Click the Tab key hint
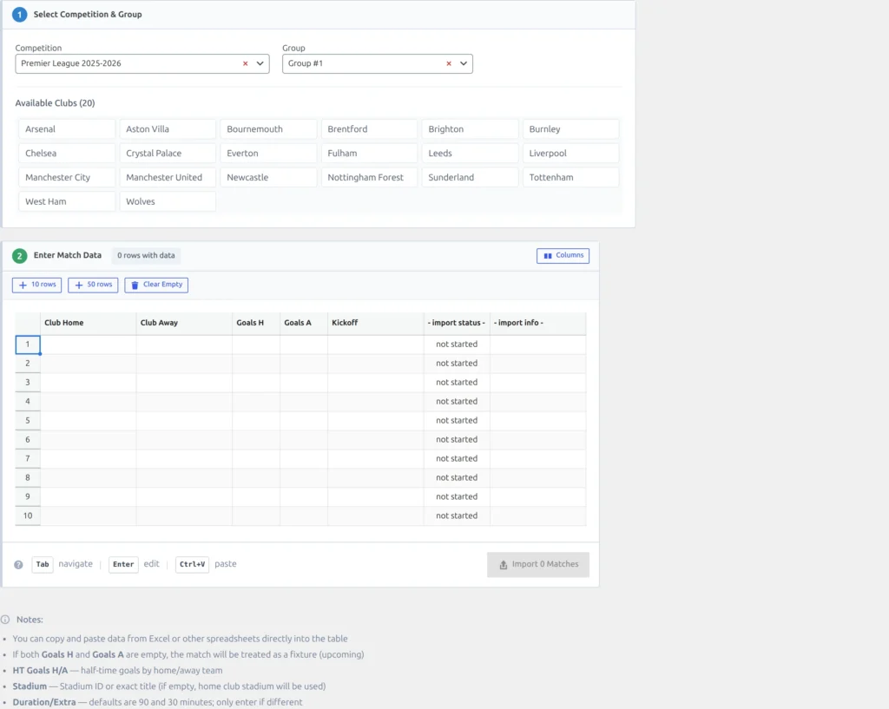Screen dimensions: 889x709 pyautogui.click(x=43, y=564)
